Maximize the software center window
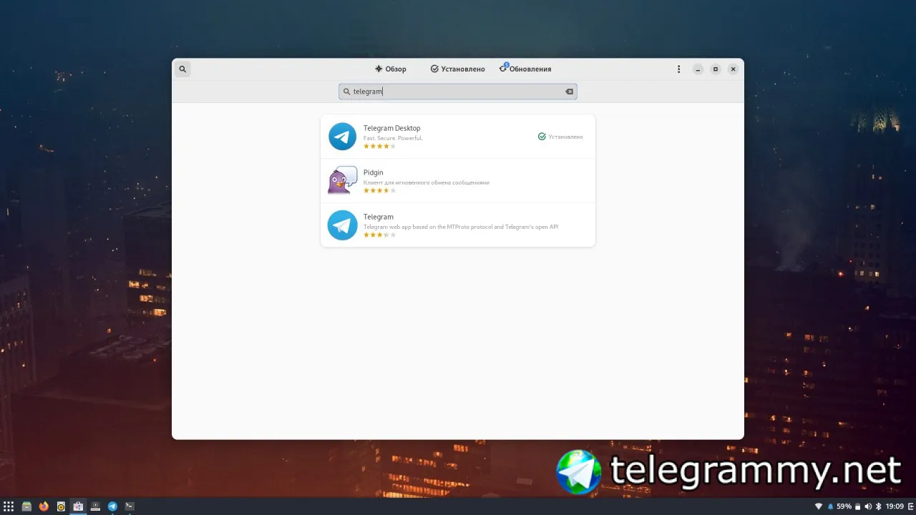The width and height of the screenshot is (916, 515). click(x=716, y=69)
